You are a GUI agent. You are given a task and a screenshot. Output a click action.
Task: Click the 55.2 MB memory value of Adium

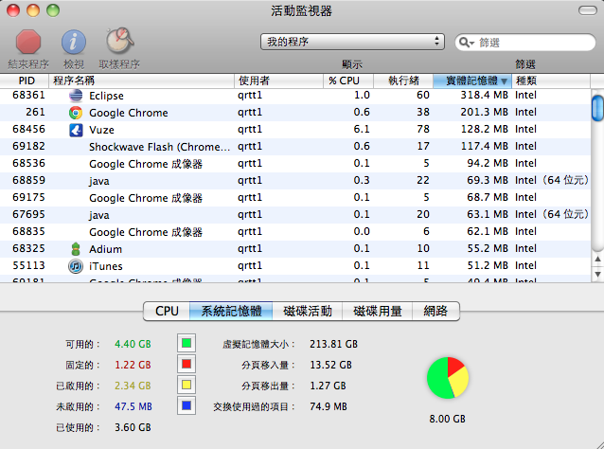click(x=488, y=248)
